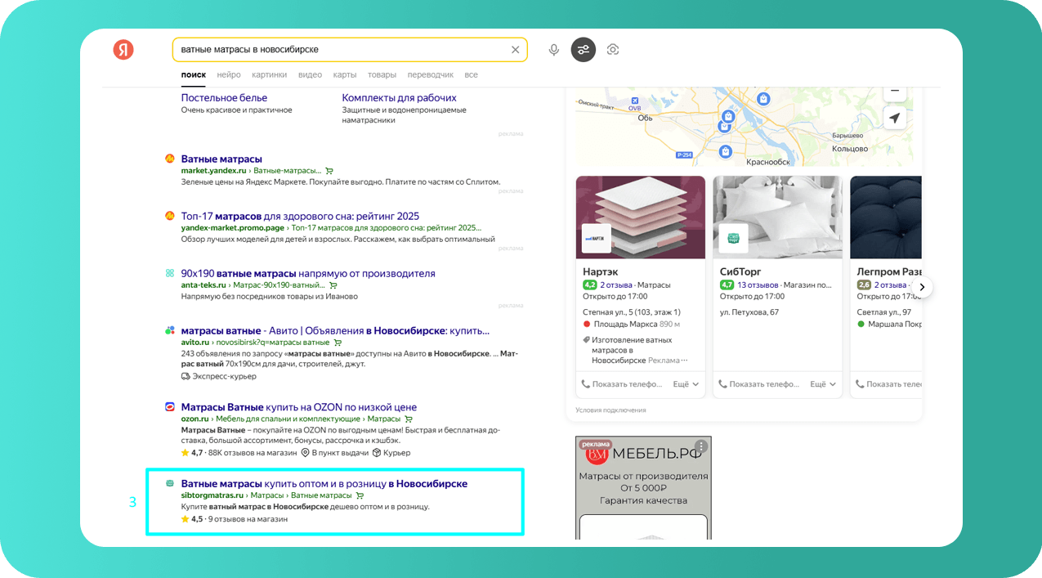Click anta-teks favicon beside 90x190 result
1042x578 pixels.
click(170, 273)
